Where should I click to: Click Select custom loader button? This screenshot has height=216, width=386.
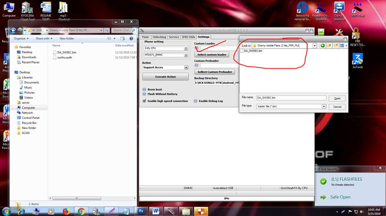point(212,55)
